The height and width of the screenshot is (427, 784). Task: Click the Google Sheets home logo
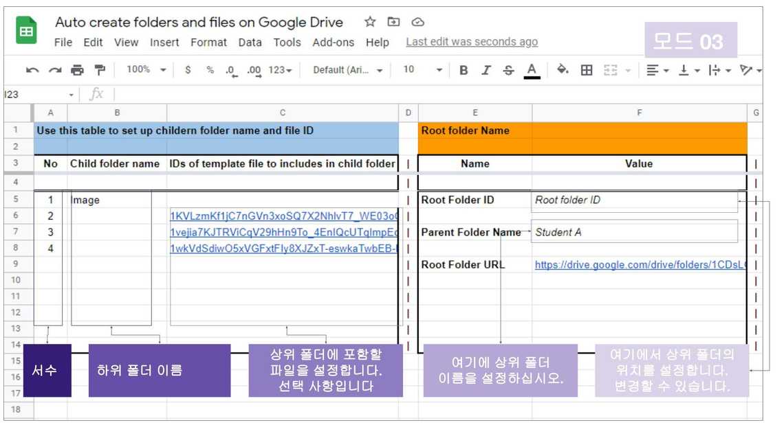(x=26, y=31)
